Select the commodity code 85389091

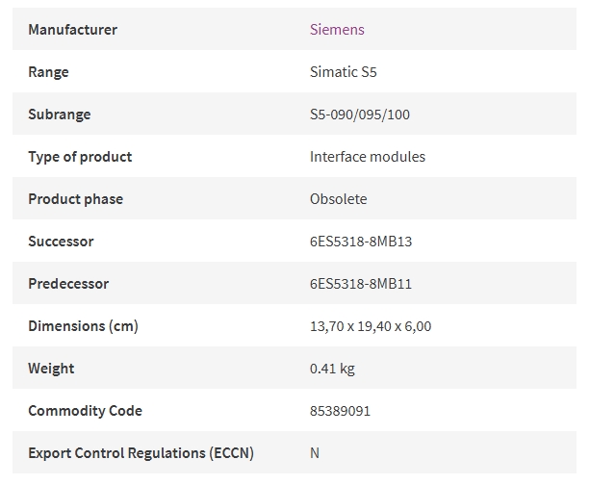coord(340,411)
